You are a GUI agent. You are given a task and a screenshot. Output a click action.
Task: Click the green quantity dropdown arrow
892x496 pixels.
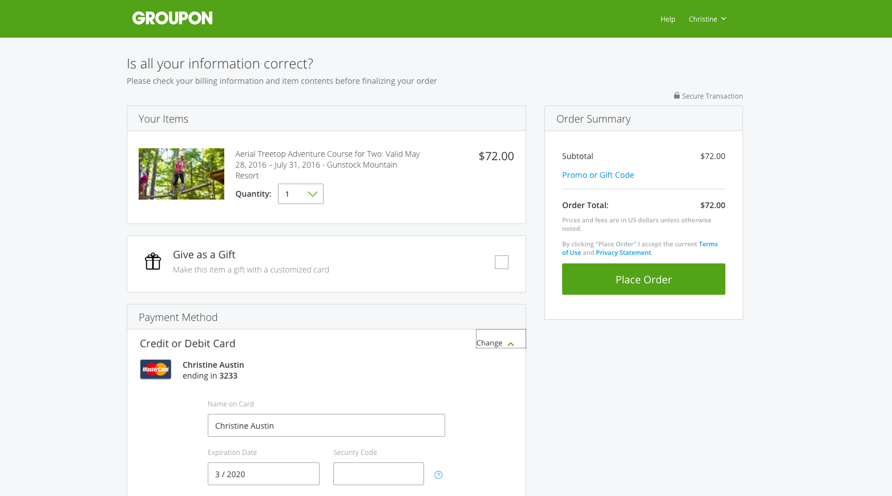point(313,194)
